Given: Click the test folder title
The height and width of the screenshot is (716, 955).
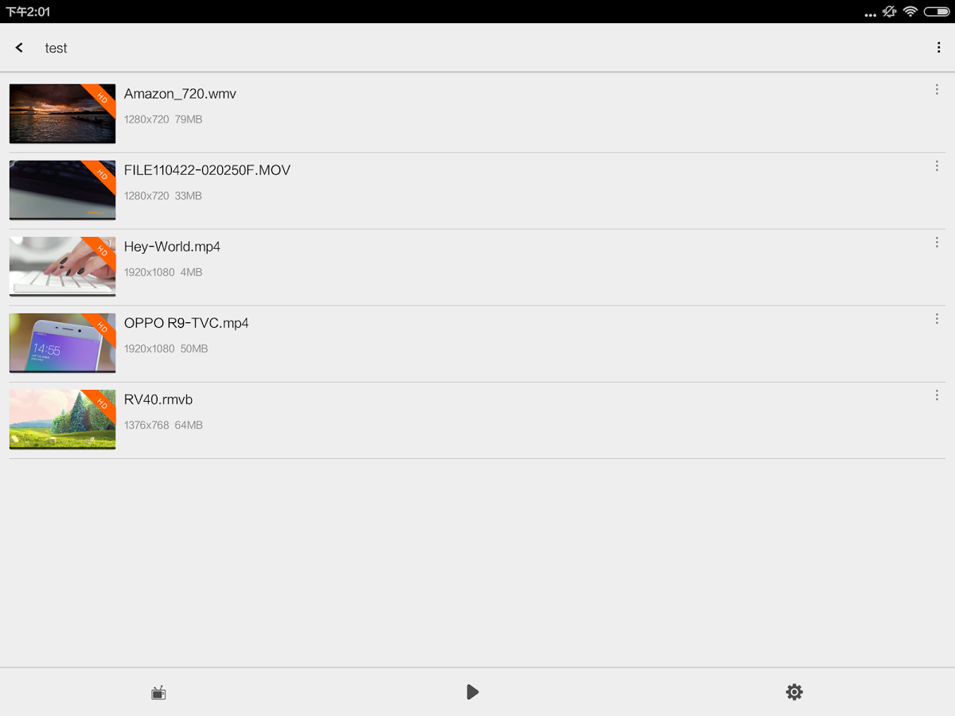Looking at the screenshot, I should (56, 48).
